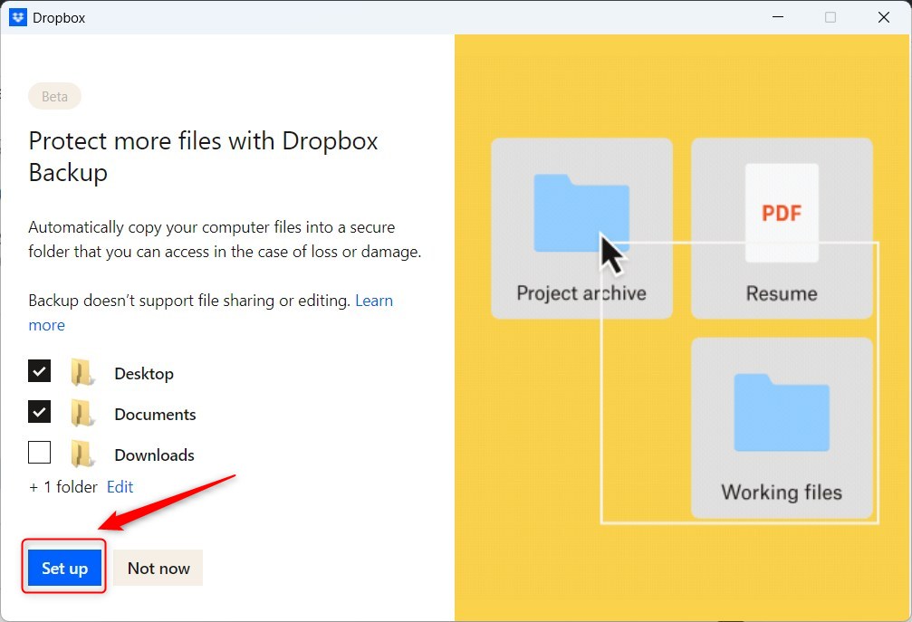The height and width of the screenshot is (622, 912).
Task: Minimize the Dropbox window
Action: pyautogui.click(x=778, y=17)
